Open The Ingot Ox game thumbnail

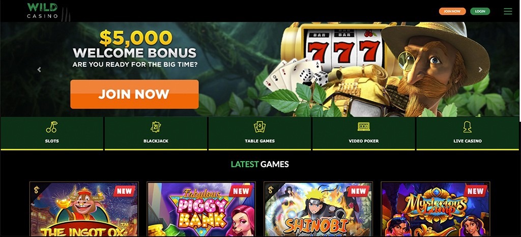84,209
